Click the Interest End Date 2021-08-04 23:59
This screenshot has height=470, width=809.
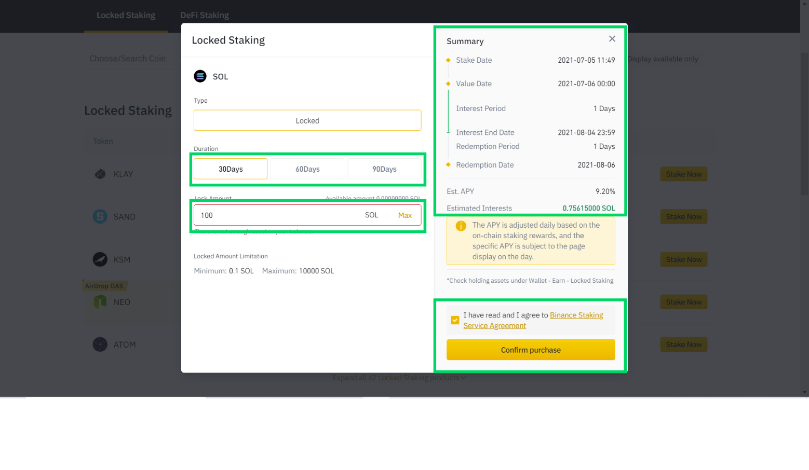[x=586, y=132]
